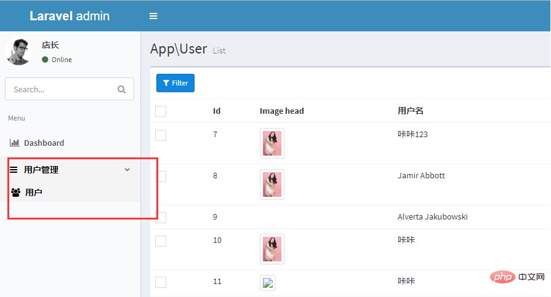
Task: Click the Search input field
Action: pyautogui.click(x=62, y=89)
